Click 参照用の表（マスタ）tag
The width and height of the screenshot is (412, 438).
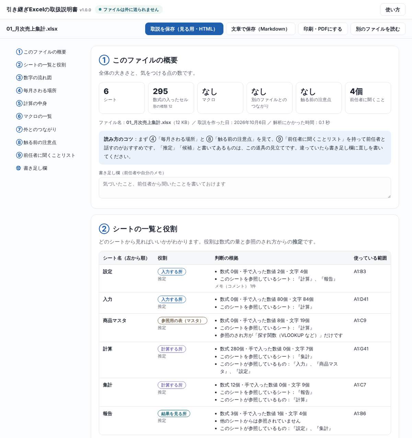tap(182, 321)
